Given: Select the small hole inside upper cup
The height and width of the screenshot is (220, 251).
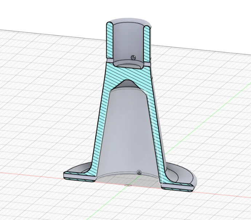Looking at the screenshot, I should tap(134, 57).
